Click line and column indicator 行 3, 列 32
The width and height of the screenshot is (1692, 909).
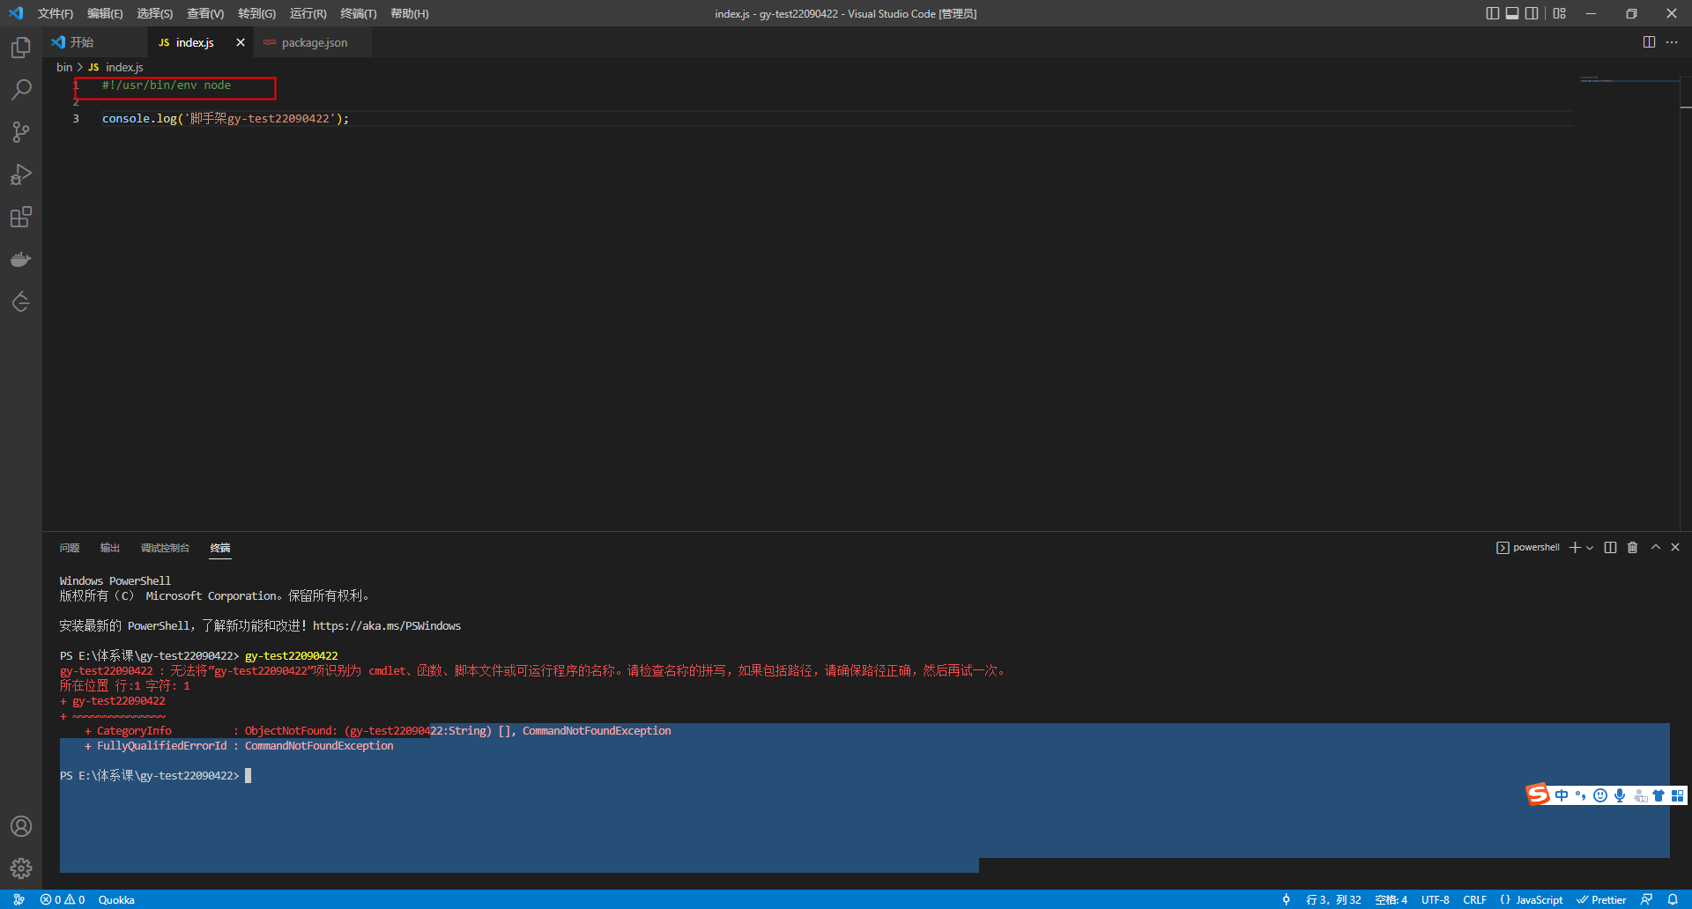(1333, 899)
